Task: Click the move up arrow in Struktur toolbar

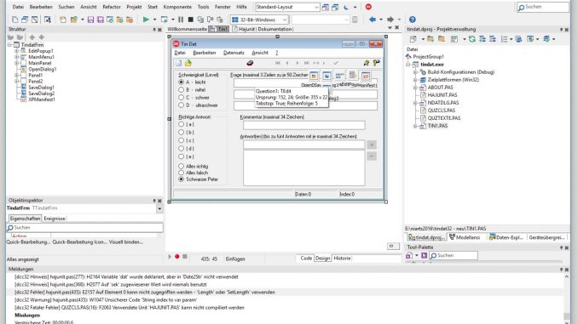Action: (32, 37)
